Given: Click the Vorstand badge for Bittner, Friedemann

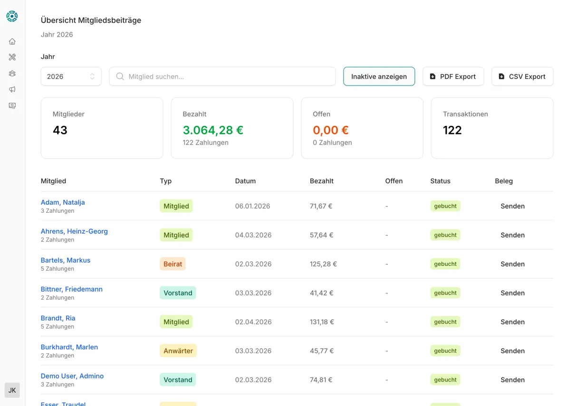Looking at the screenshot, I should pyautogui.click(x=178, y=293).
